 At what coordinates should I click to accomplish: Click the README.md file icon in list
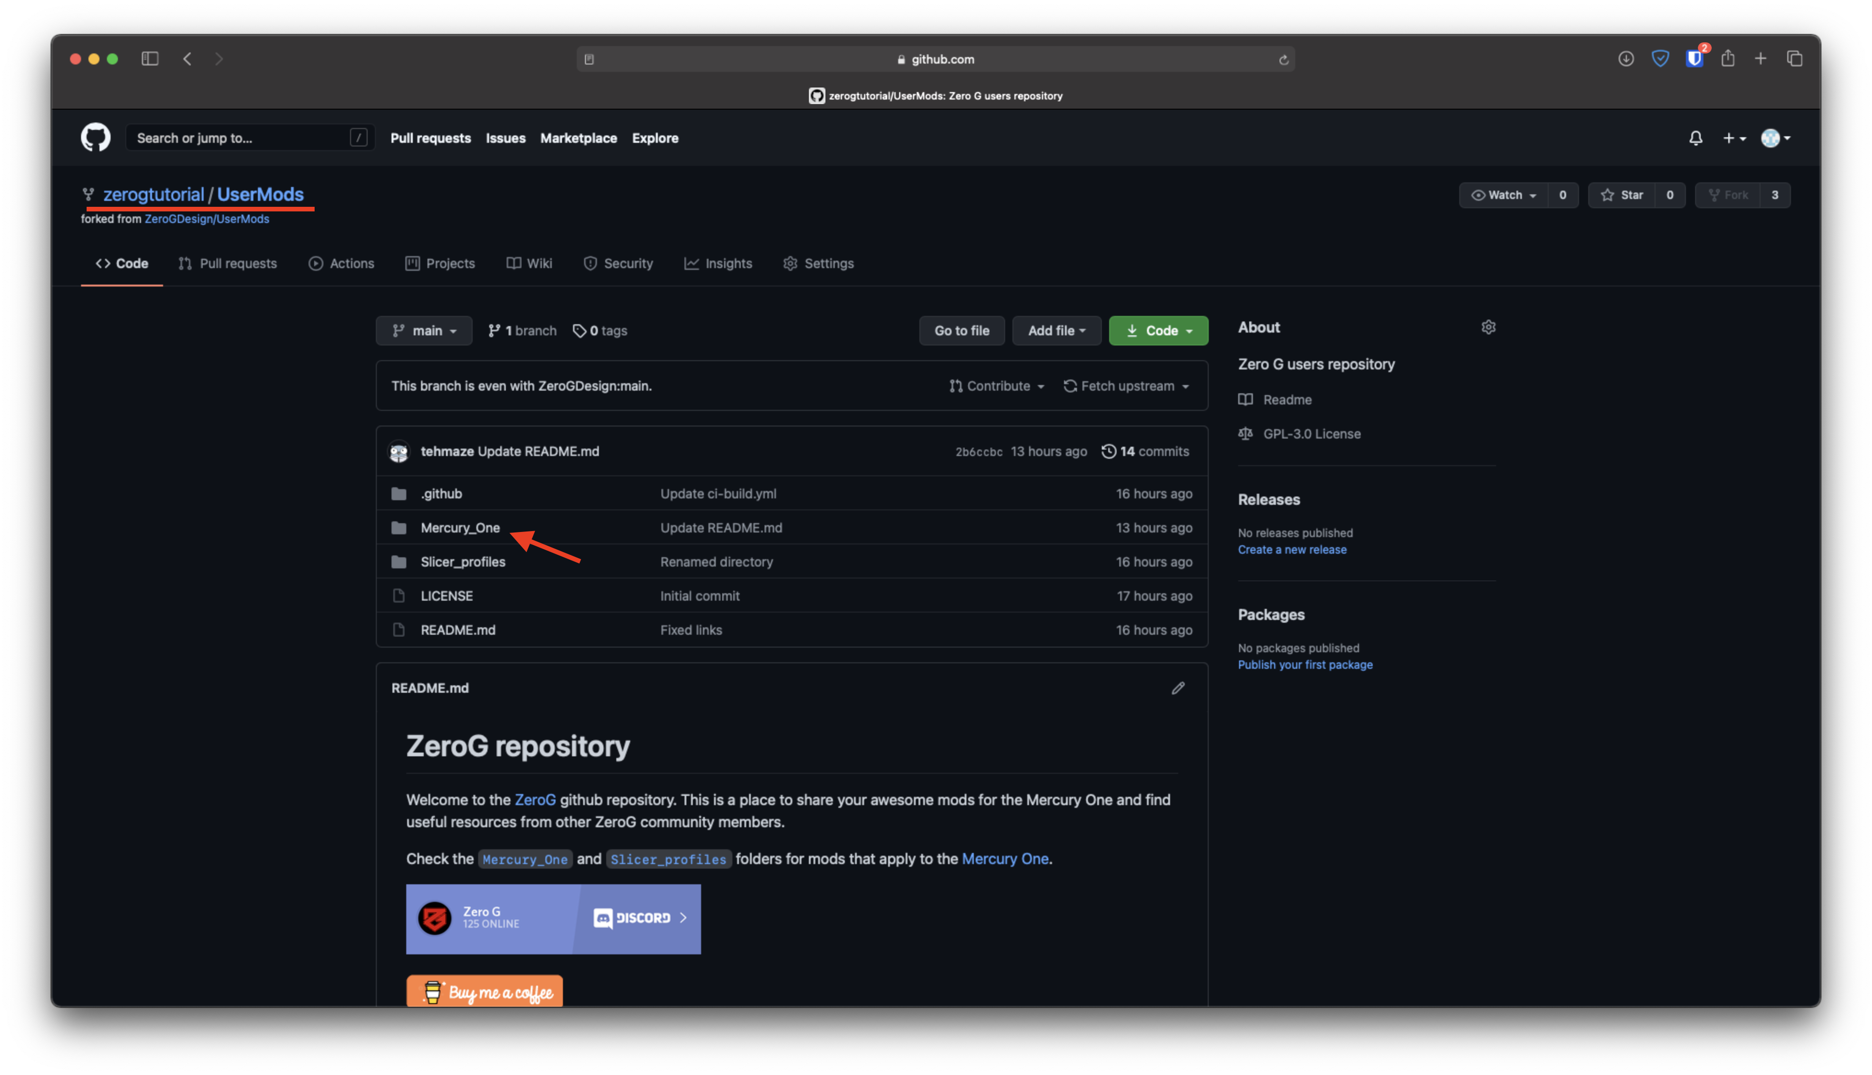pyautogui.click(x=398, y=629)
